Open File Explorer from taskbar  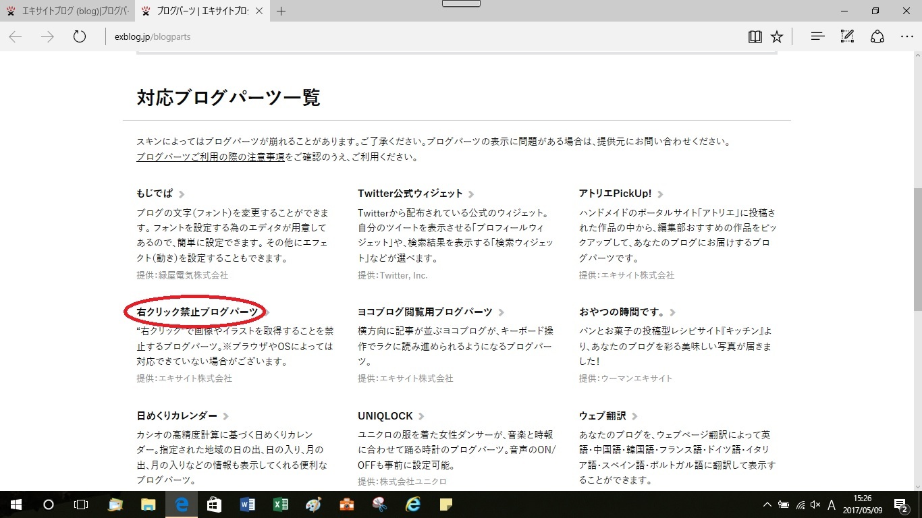[148, 505]
